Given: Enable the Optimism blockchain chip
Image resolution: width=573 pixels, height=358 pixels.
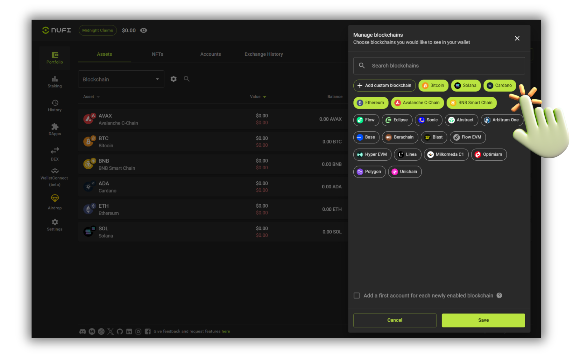Looking at the screenshot, I should click(x=489, y=154).
